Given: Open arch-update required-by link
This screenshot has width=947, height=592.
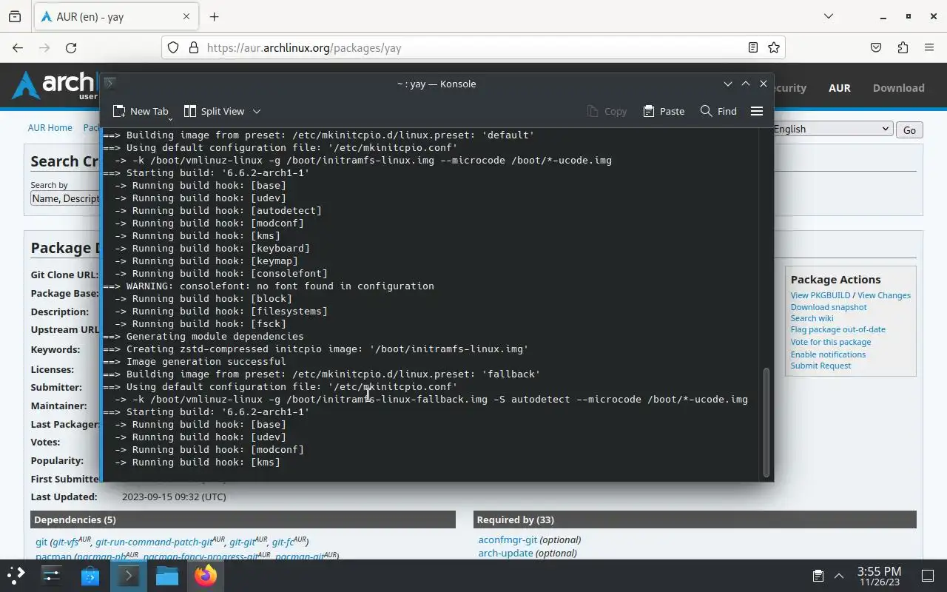Looking at the screenshot, I should click(x=505, y=553).
